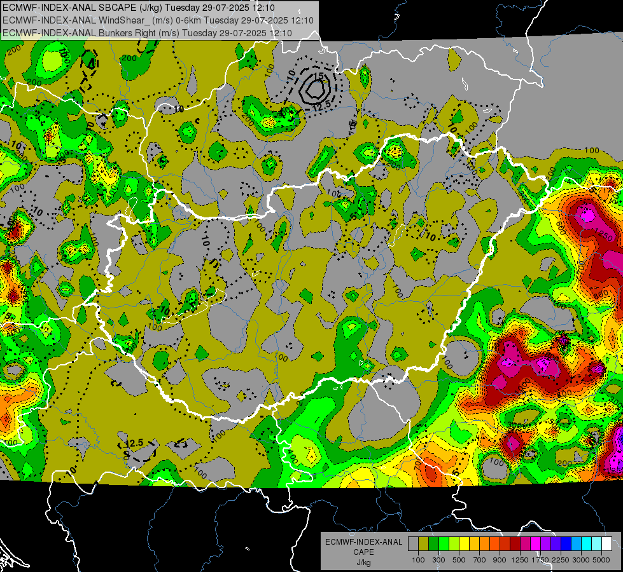Click the SBCAPE (J/kg) header line
Image resolution: width=623 pixels, height=572 pixels.
pyautogui.click(x=139, y=8)
